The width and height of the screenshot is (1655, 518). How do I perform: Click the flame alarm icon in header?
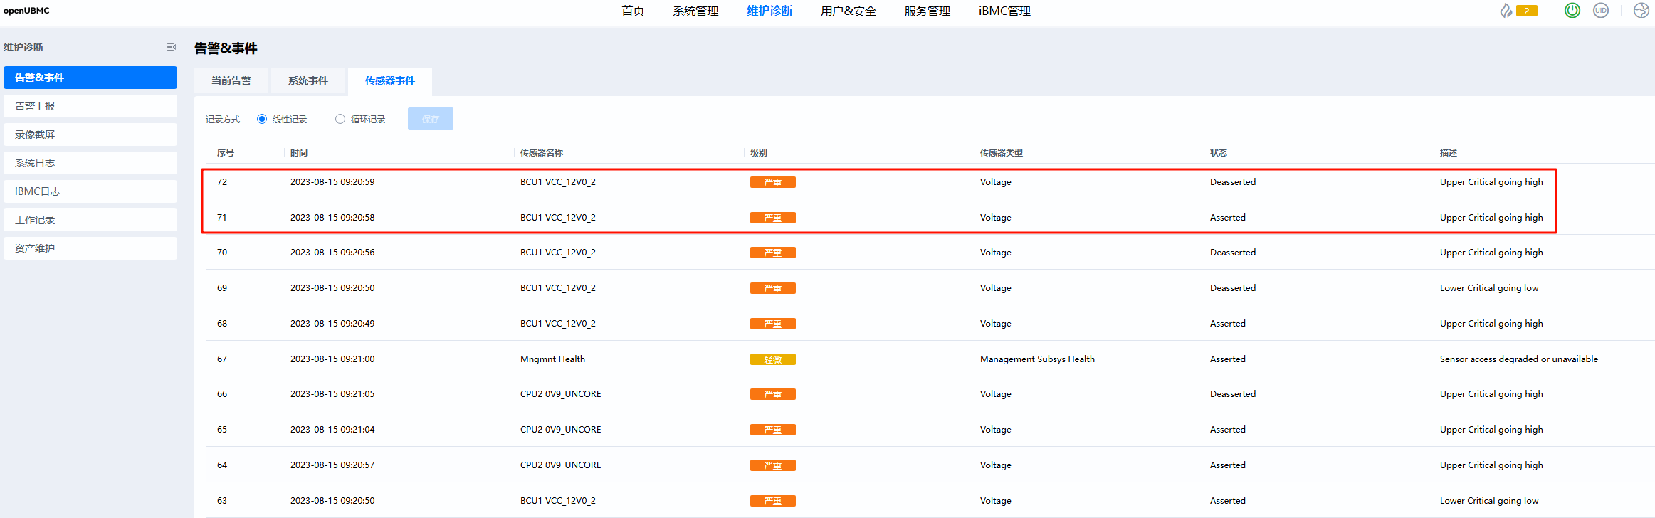point(1506,11)
